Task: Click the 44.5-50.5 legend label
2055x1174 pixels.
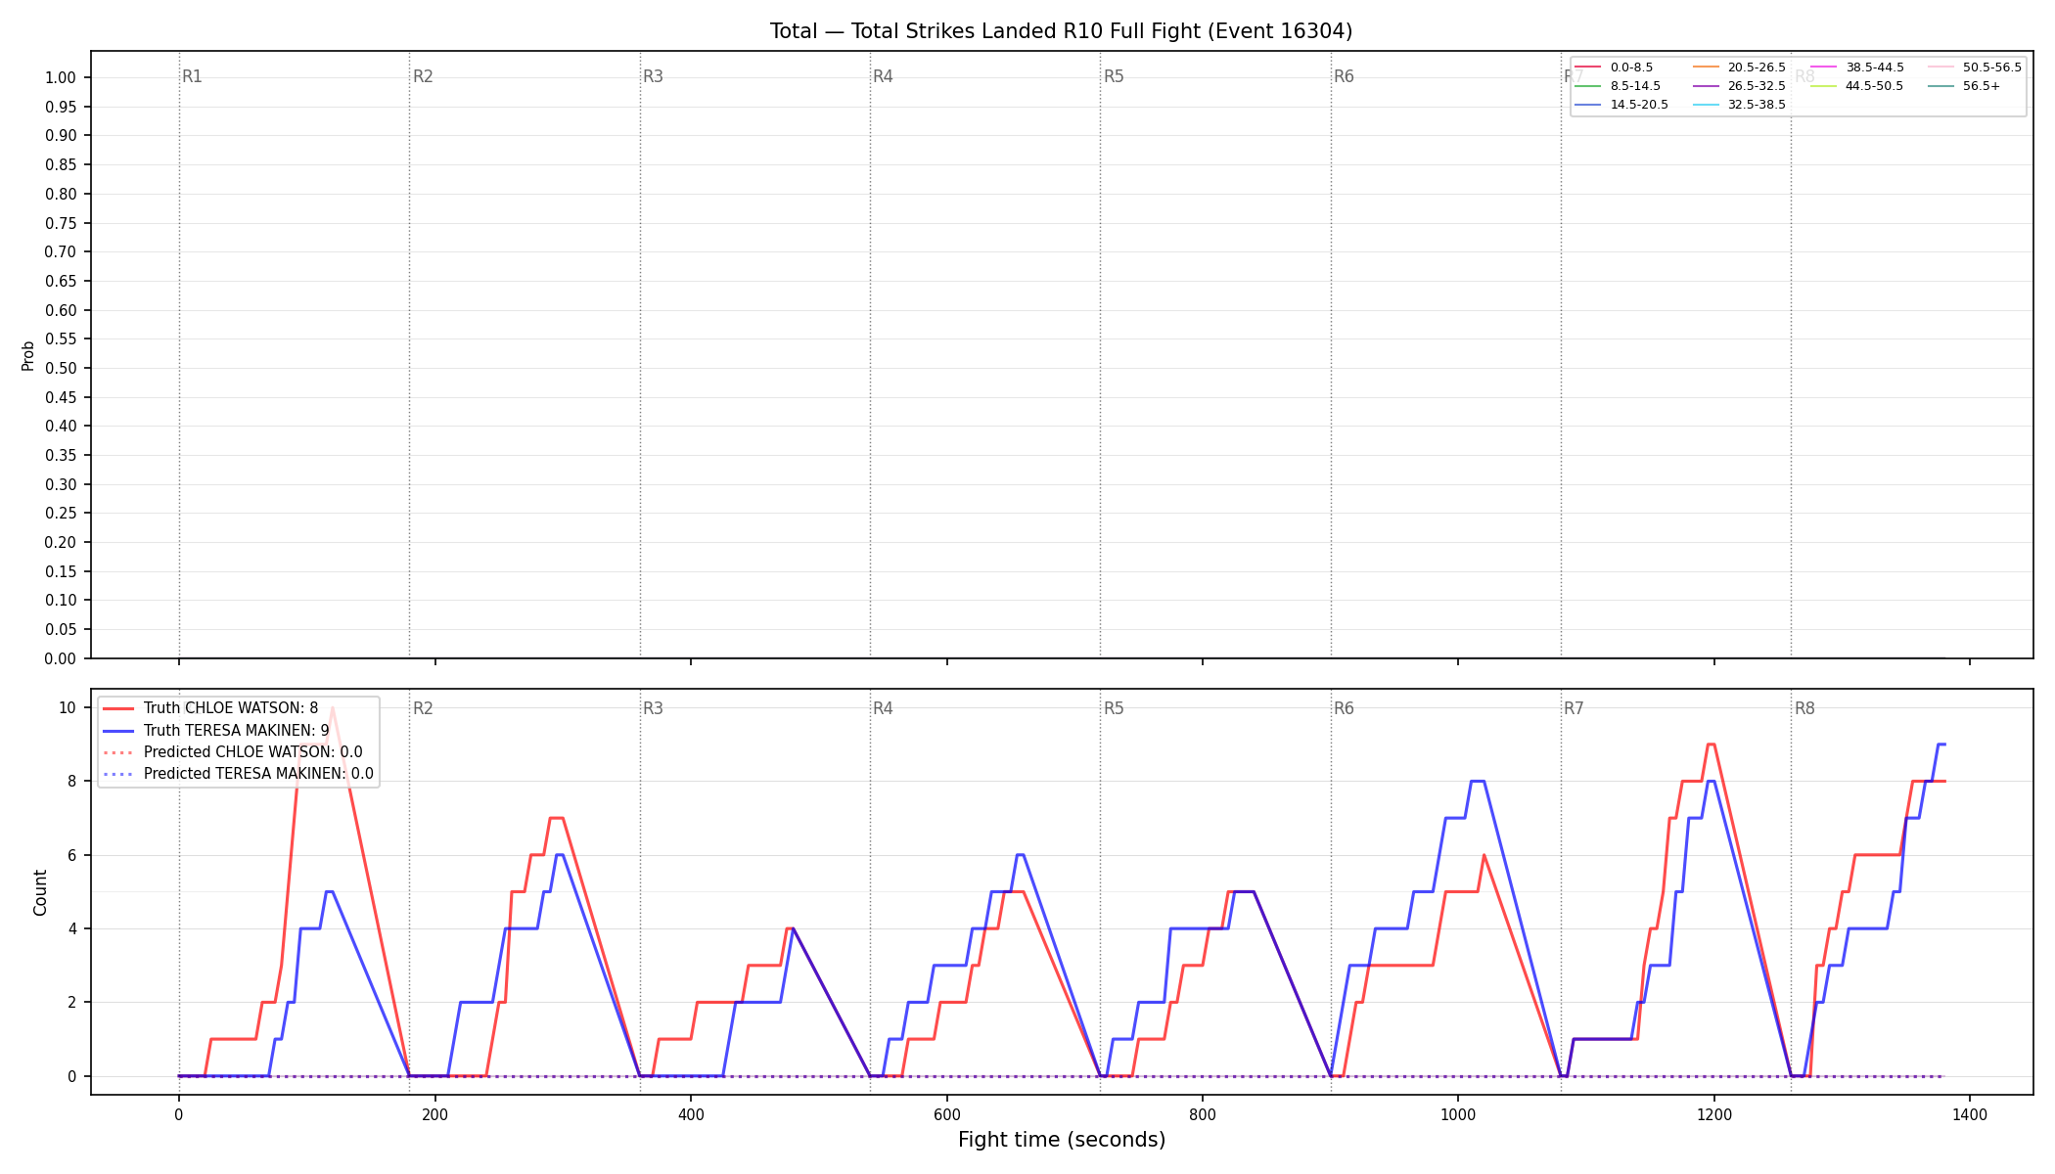Action: click(1875, 86)
